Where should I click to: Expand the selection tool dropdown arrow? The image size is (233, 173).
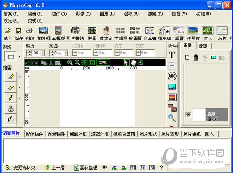click(19, 57)
